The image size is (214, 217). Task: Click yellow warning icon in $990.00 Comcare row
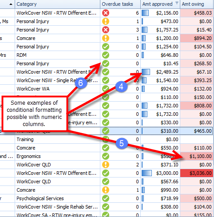pos(106,190)
